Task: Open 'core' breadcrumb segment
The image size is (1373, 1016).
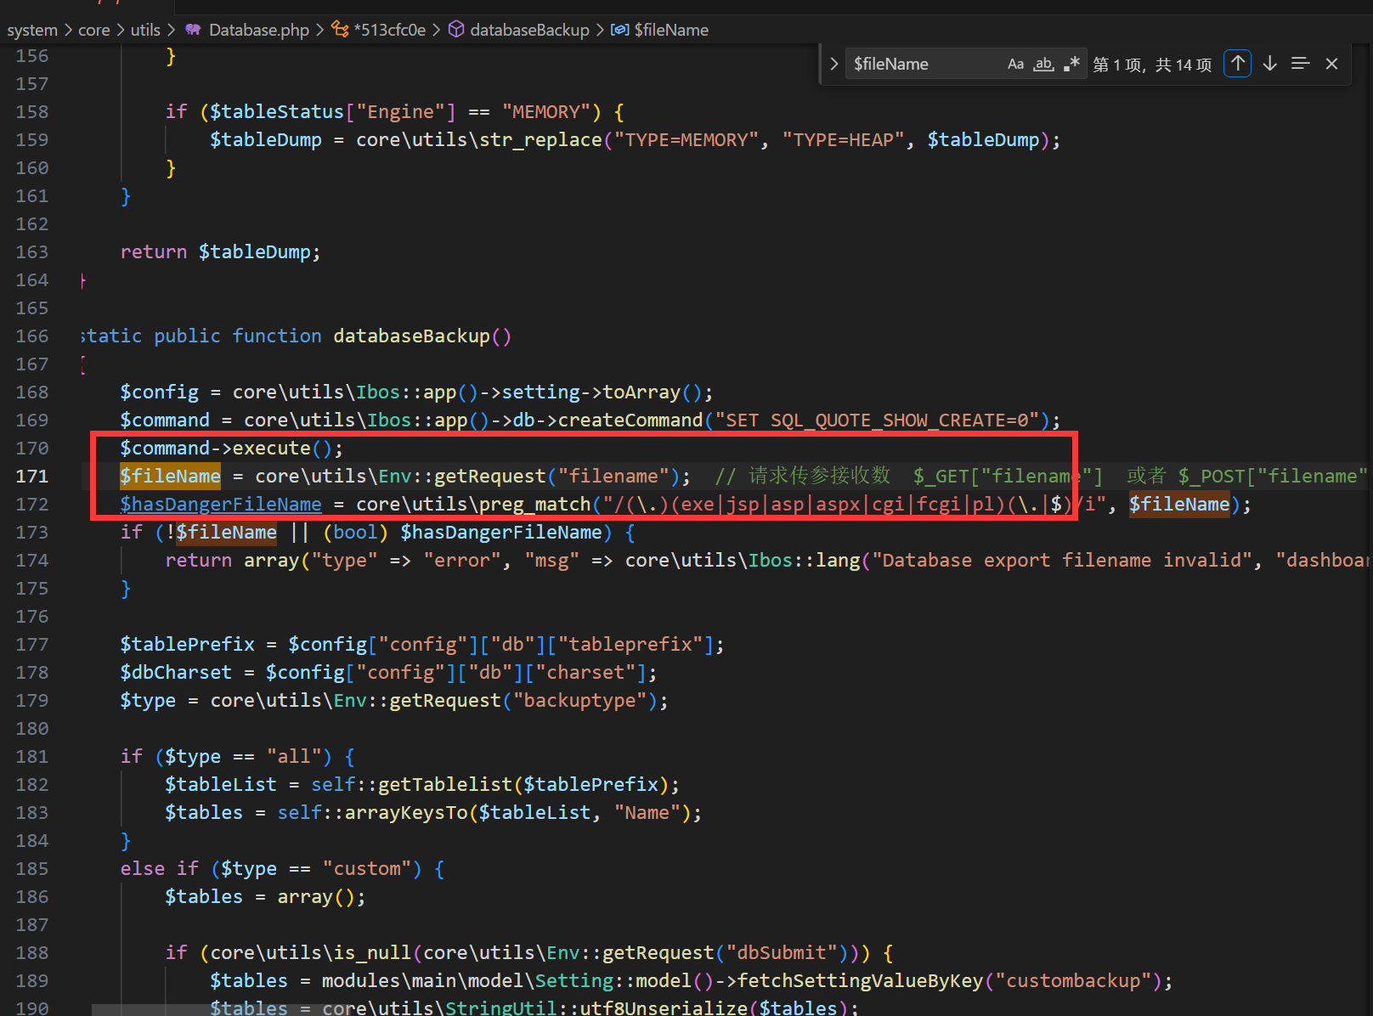Action: coord(94,30)
